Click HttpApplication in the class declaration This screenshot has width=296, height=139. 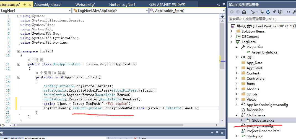point(122,64)
